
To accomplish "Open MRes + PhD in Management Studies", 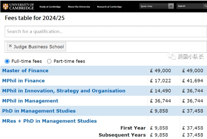I will click(49, 121).
